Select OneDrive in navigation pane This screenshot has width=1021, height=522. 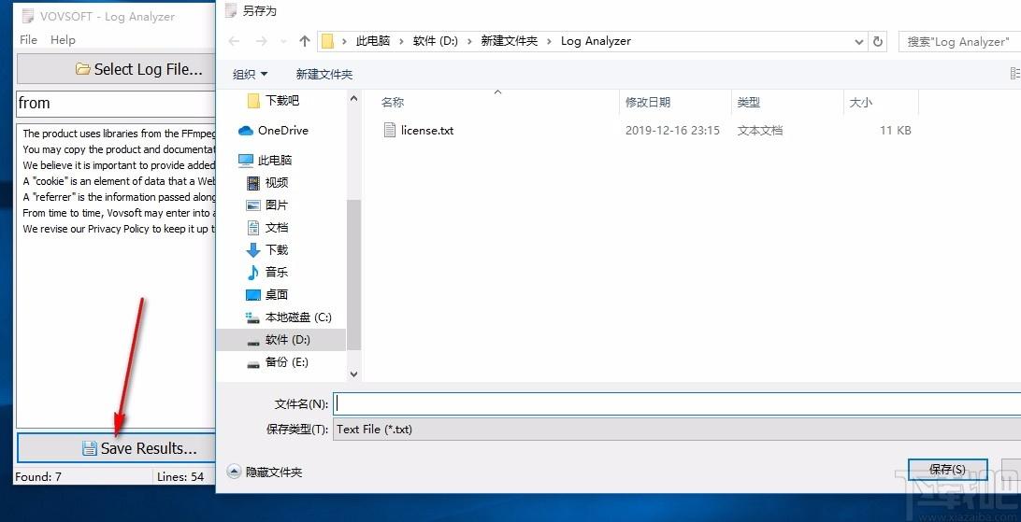pos(282,130)
